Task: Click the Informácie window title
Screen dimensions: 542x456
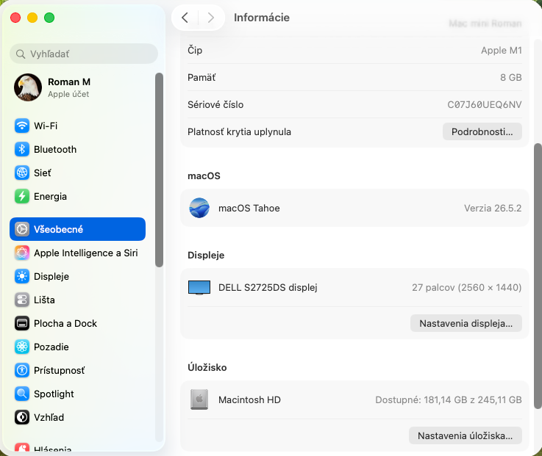Action: click(262, 18)
